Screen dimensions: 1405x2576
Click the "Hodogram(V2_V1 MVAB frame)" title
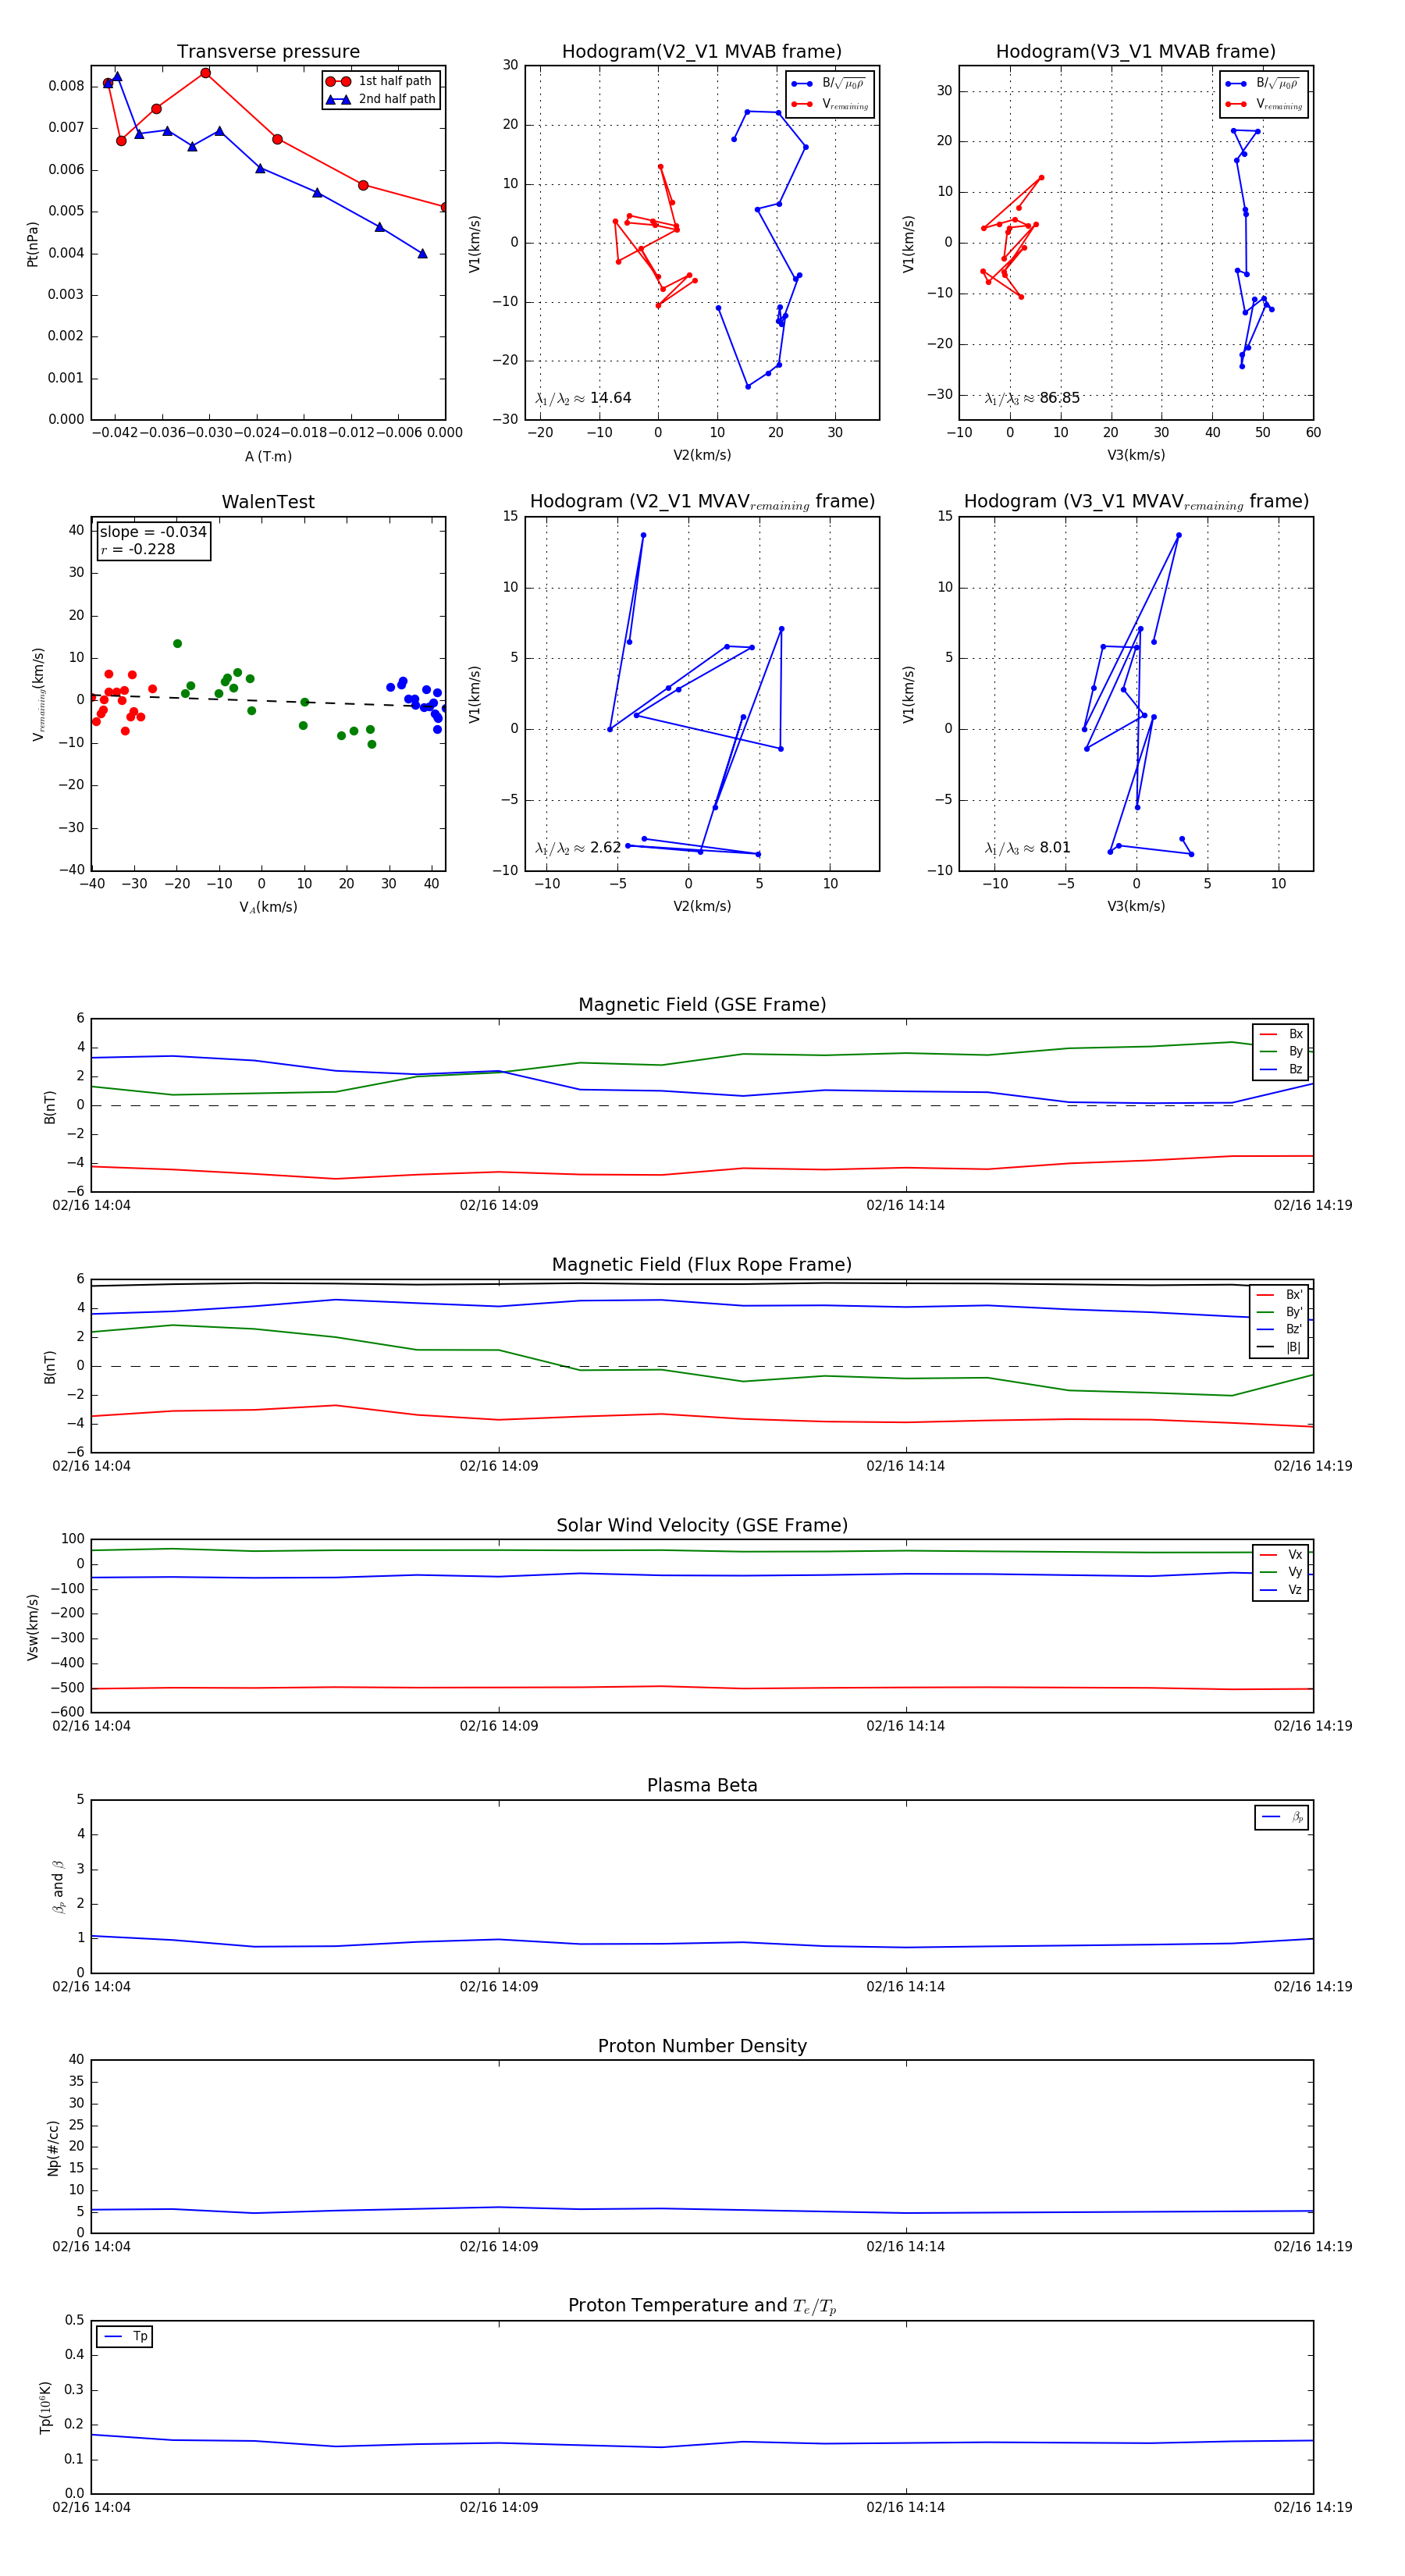702,51
